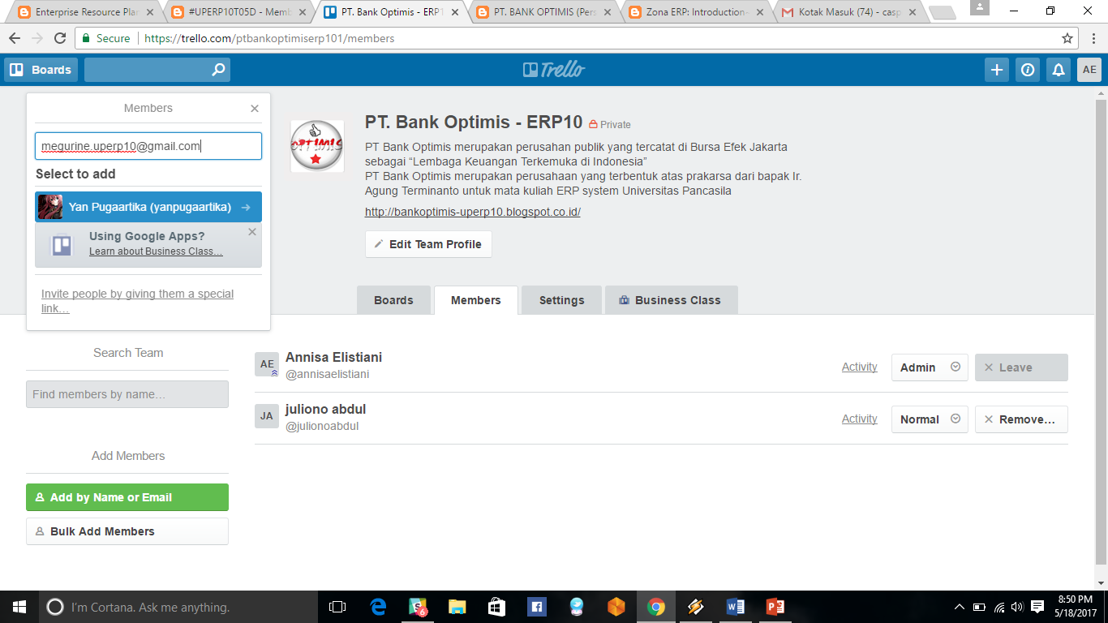Open juliono abdul's Activity link
The width and height of the screenshot is (1108, 623).
point(859,419)
